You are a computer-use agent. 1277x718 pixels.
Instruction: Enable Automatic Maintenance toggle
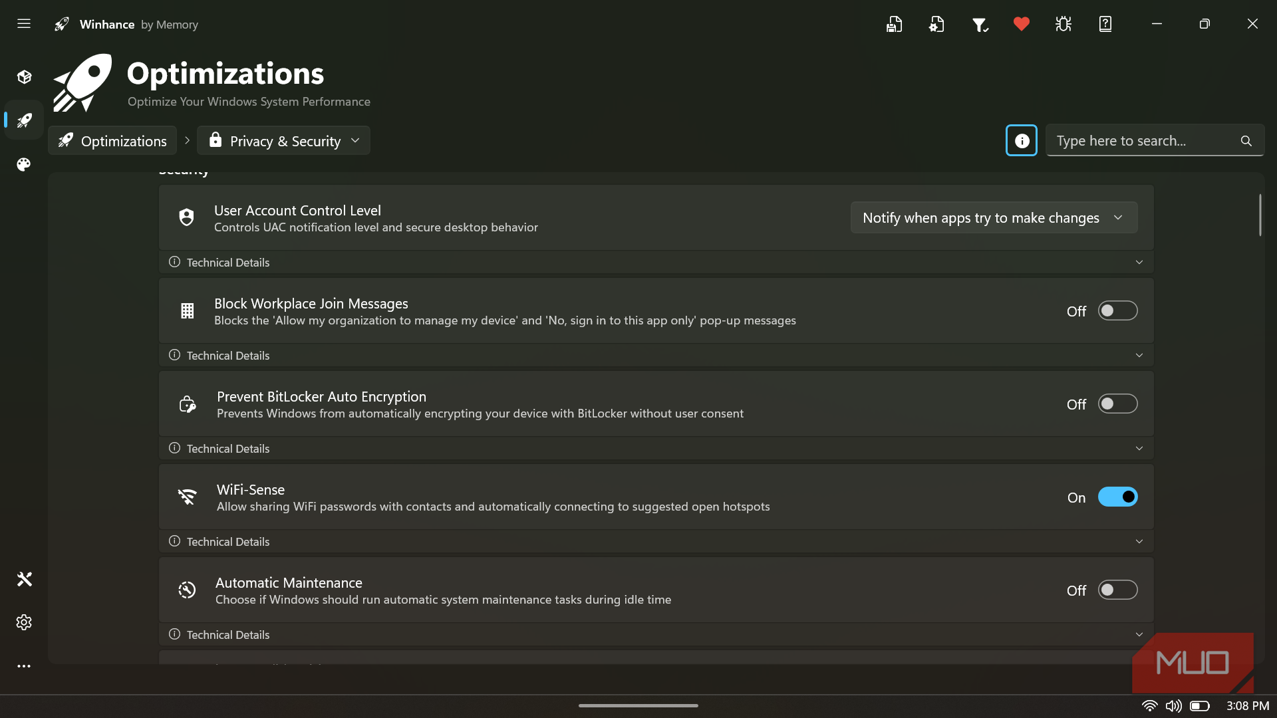point(1117,590)
